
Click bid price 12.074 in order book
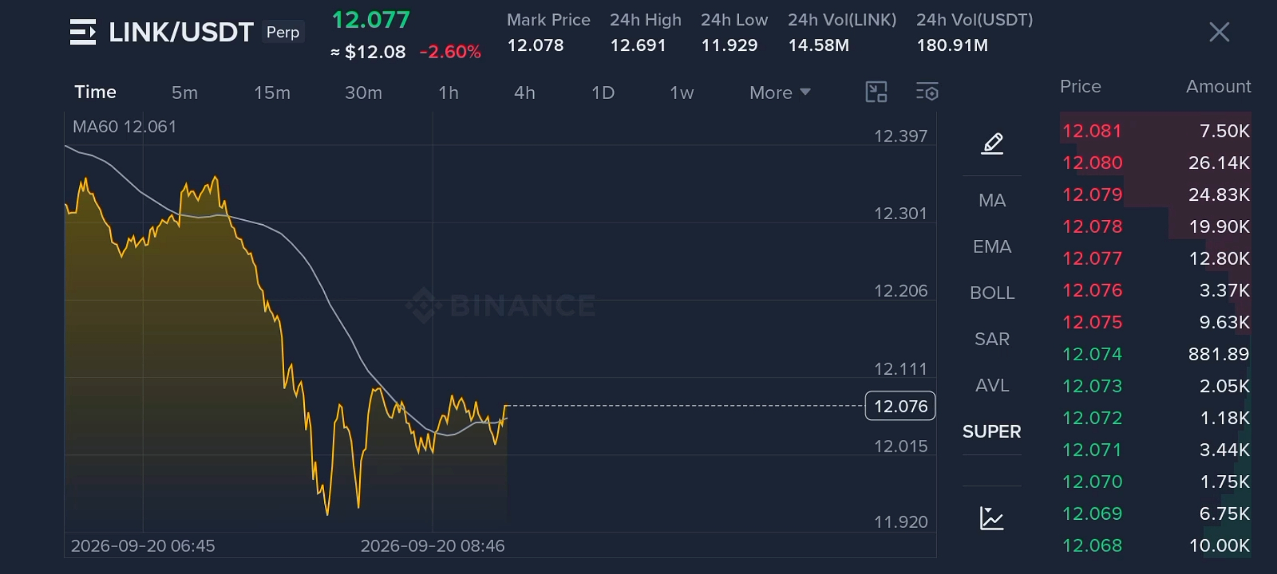(x=1091, y=354)
